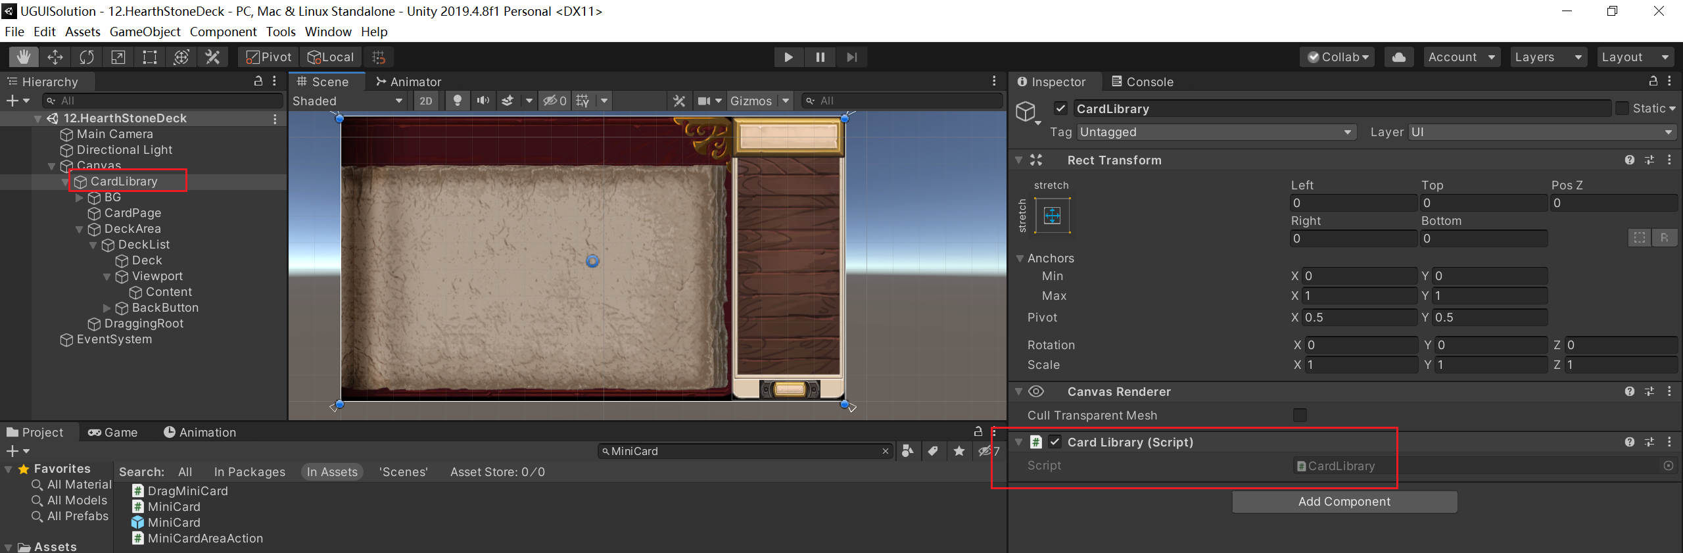The image size is (1683, 553).
Task: Switch to the Animation tab
Action: click(200, 432)
